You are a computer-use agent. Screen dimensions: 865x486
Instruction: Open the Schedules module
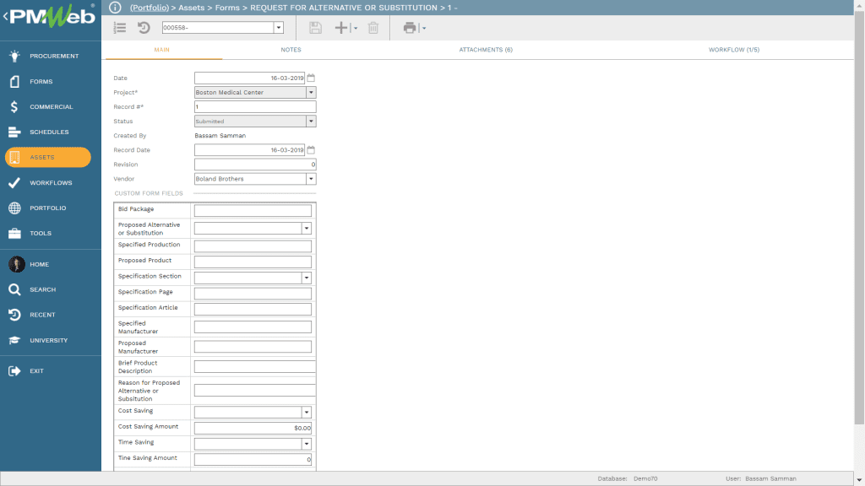[50, 132]
